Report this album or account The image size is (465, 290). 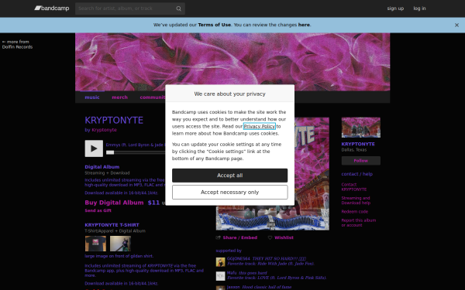[x=359, y=223]
